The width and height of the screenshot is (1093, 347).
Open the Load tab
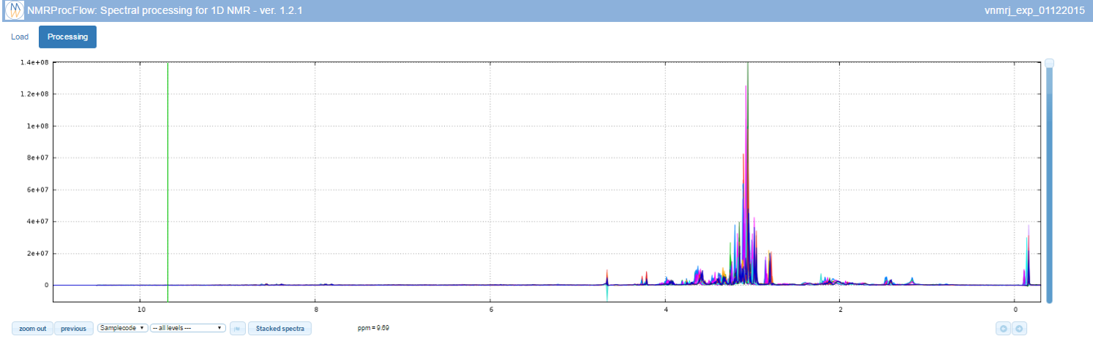[20, 37]
